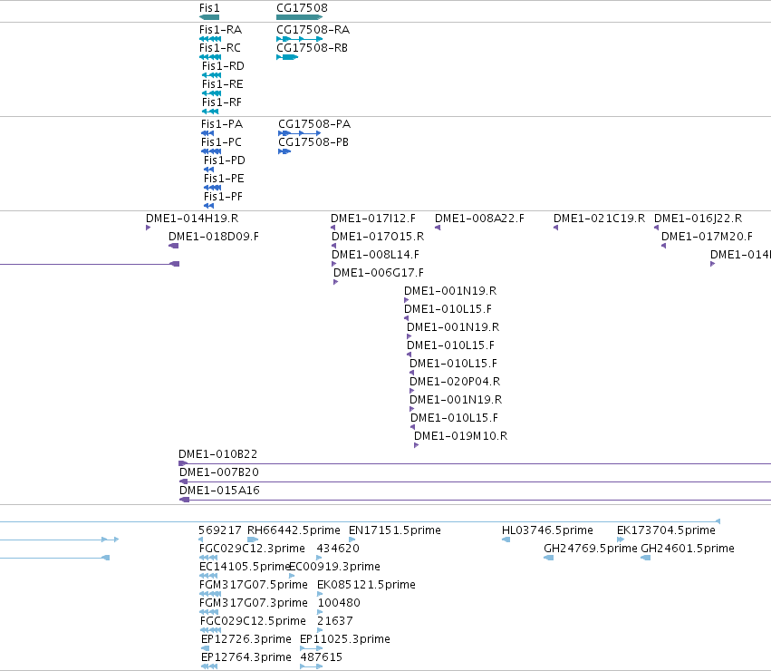Click feature 434620

click(x=338, y=549)
